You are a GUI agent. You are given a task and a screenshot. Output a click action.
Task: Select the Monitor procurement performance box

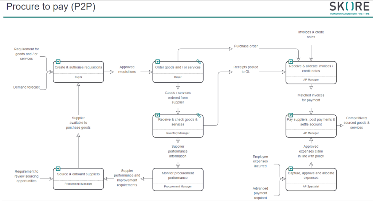pos(178,179)
